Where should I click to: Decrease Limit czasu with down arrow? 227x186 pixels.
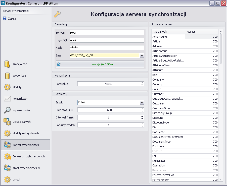tap(142, 111)
